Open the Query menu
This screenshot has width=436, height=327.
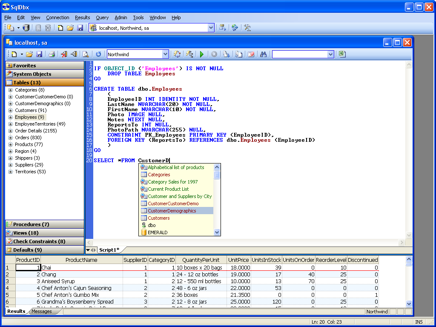coord(102,17)
